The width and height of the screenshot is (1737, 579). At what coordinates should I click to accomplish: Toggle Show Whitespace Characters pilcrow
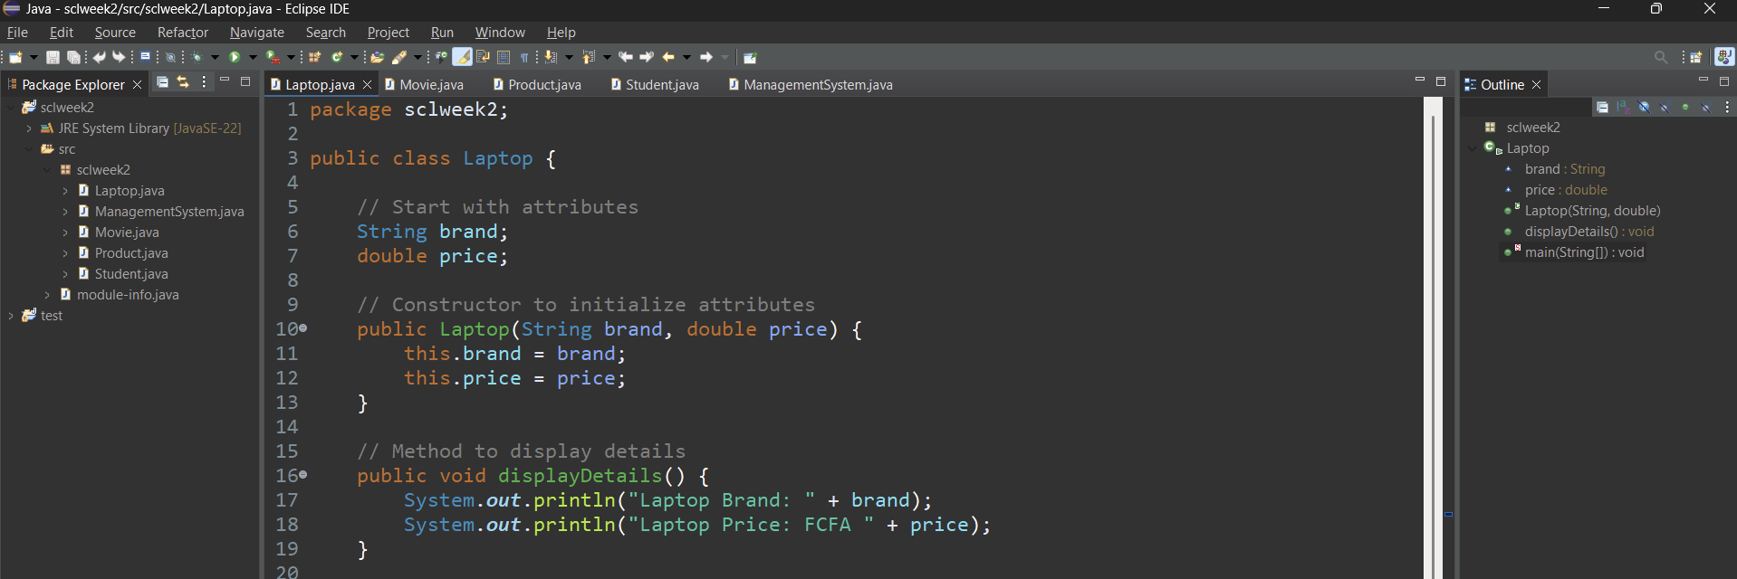pyautogui.click(x=524, y=57)
